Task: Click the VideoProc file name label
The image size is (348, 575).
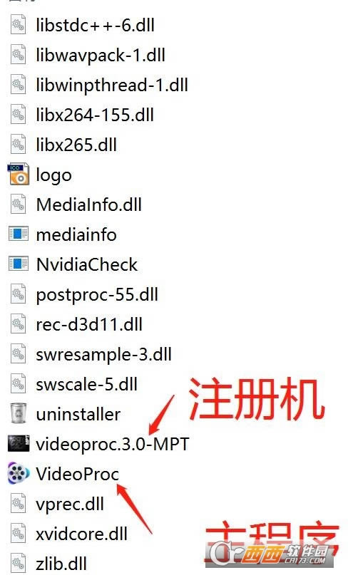Action: [78, 473]
